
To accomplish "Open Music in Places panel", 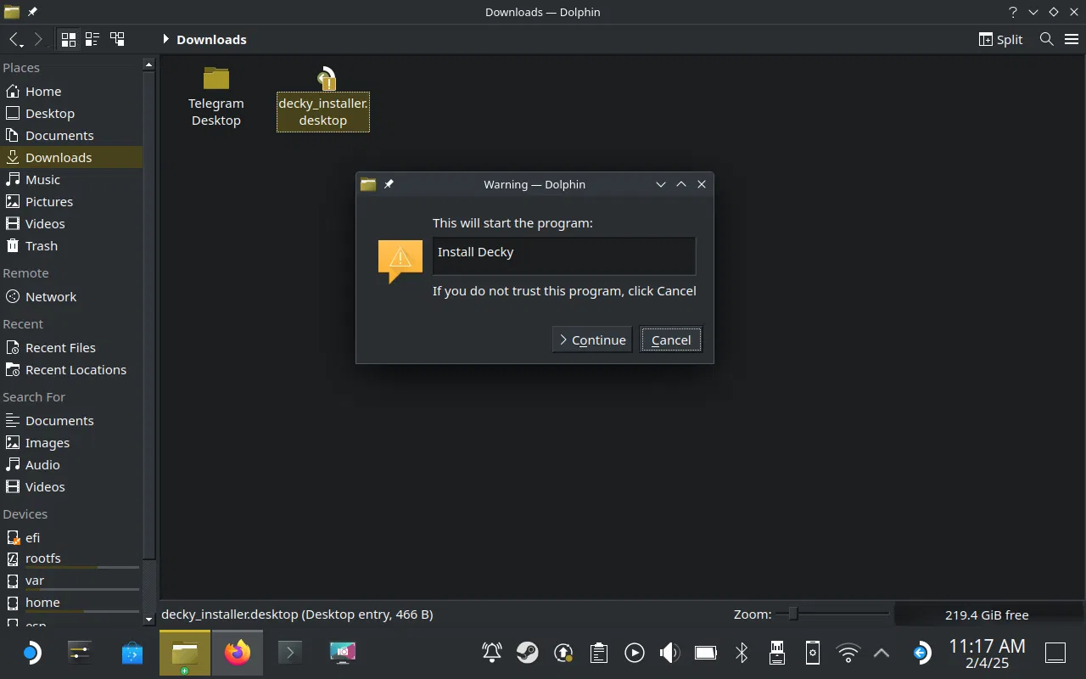I will click(72, 179).
